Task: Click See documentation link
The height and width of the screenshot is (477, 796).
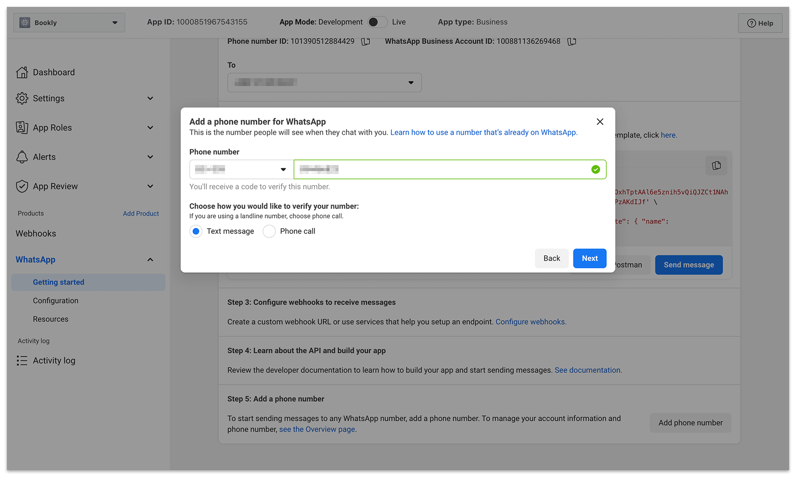Action: tap(588, 370)
